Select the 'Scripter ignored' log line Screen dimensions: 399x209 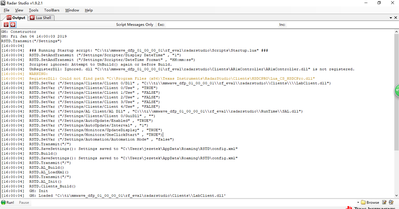pos(87,65)
